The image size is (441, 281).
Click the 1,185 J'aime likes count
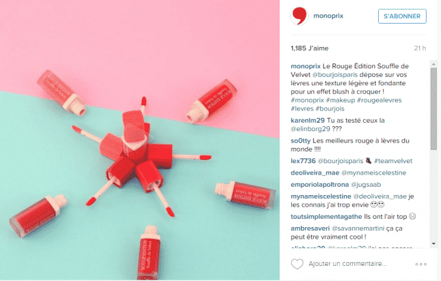[310, 48]
